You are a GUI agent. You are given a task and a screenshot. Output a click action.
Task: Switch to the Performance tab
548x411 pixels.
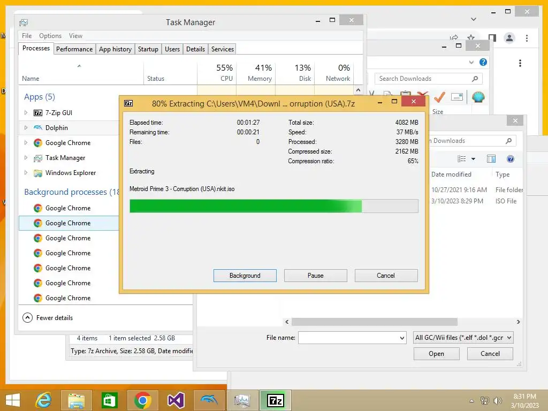pos(74,49)
